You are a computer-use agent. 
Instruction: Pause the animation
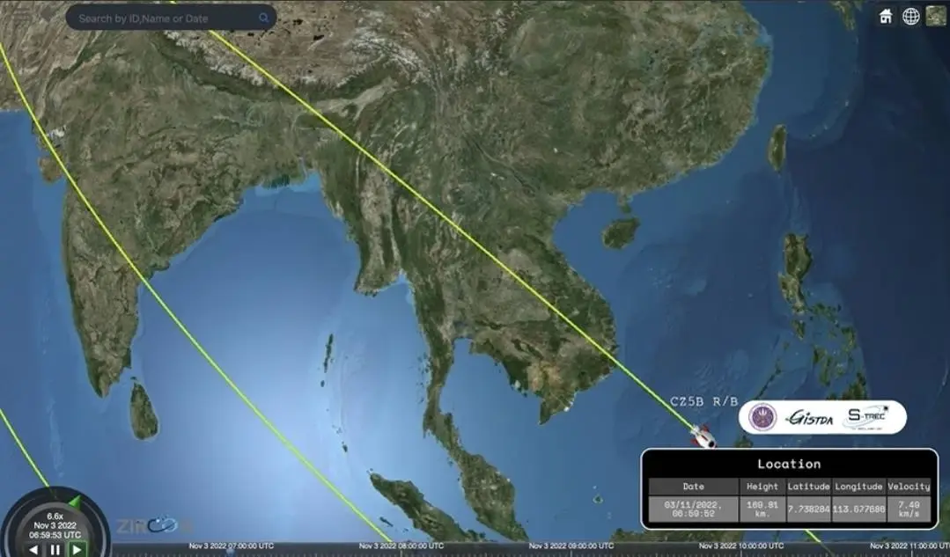(x=55, y=550)
